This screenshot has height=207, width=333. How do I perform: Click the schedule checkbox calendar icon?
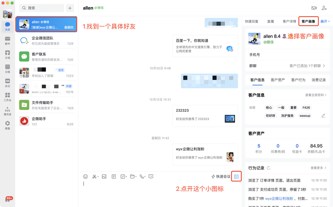tap(122, 176)
